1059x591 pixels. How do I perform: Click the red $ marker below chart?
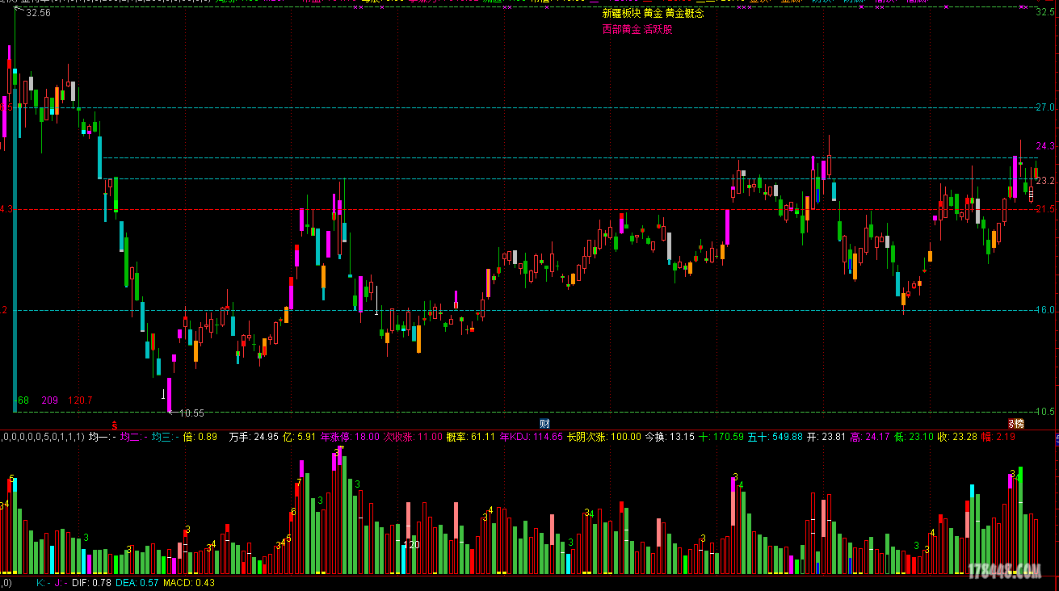pyautogui.click(x=115, y=424)
